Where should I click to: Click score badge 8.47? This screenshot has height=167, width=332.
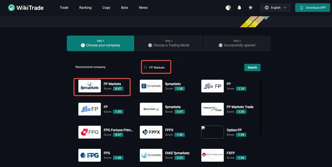pyautogui.click(x=118, y=135)
